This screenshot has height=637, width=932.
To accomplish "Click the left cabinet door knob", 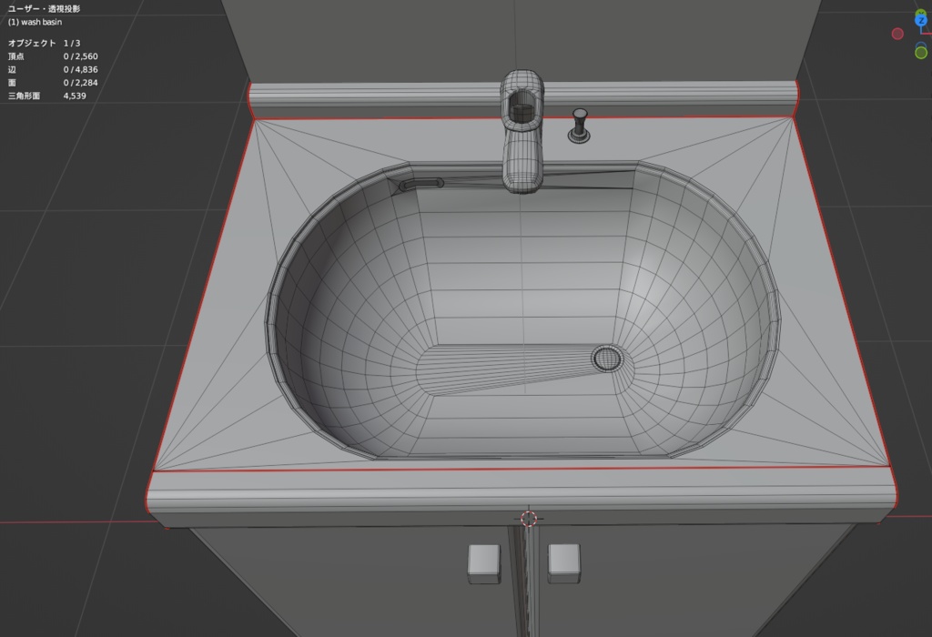I will coord(483,562).
